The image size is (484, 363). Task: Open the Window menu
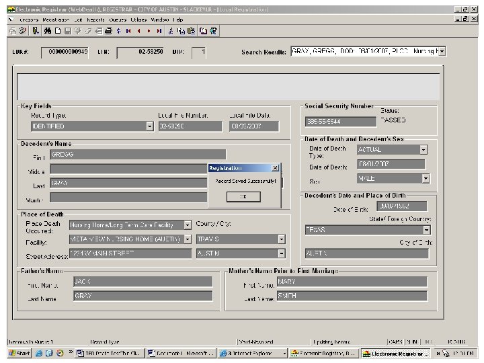point(159,19)
